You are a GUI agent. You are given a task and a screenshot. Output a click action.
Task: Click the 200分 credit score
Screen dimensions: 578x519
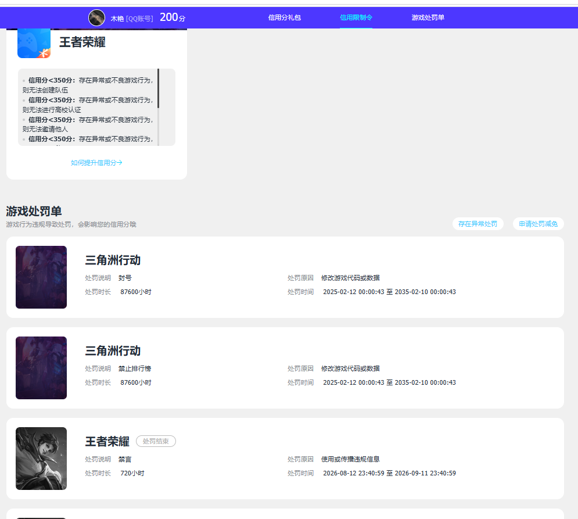coord(173,17)
